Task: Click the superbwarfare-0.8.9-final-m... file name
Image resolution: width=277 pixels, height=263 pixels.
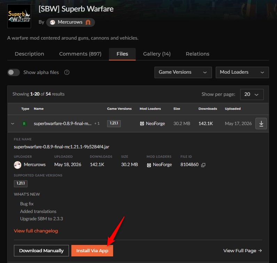Action: [63, 123]
